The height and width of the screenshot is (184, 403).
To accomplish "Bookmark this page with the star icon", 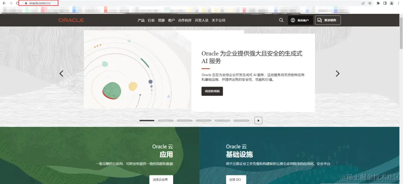I will (370, 3).
